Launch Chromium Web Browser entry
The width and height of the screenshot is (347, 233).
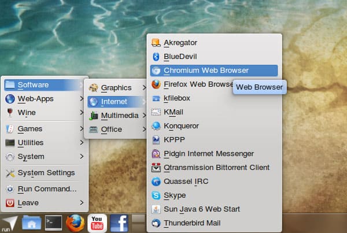pyautogui.click(x=214, y=71)
